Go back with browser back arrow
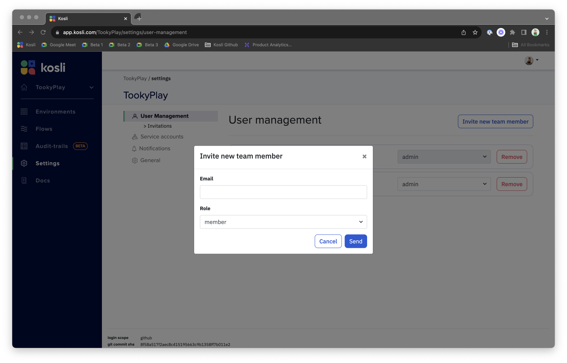The width and height of the screenshot is (567, 363). coord(20,32)
